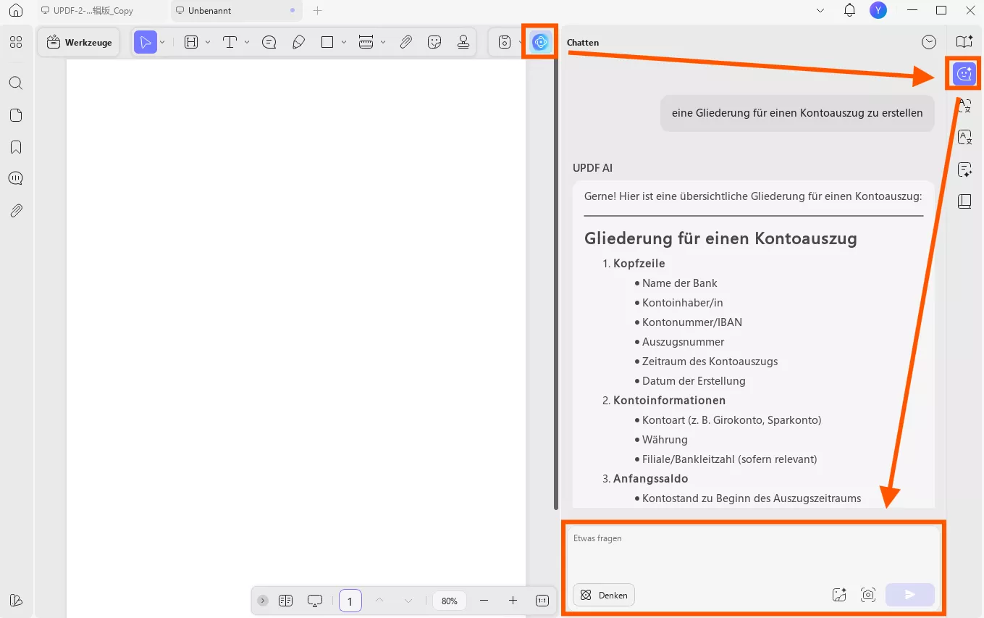The height and width of the screenshot is (618, 984).
Task: Open the text box tool dropdown arrow
Action: 208,42
